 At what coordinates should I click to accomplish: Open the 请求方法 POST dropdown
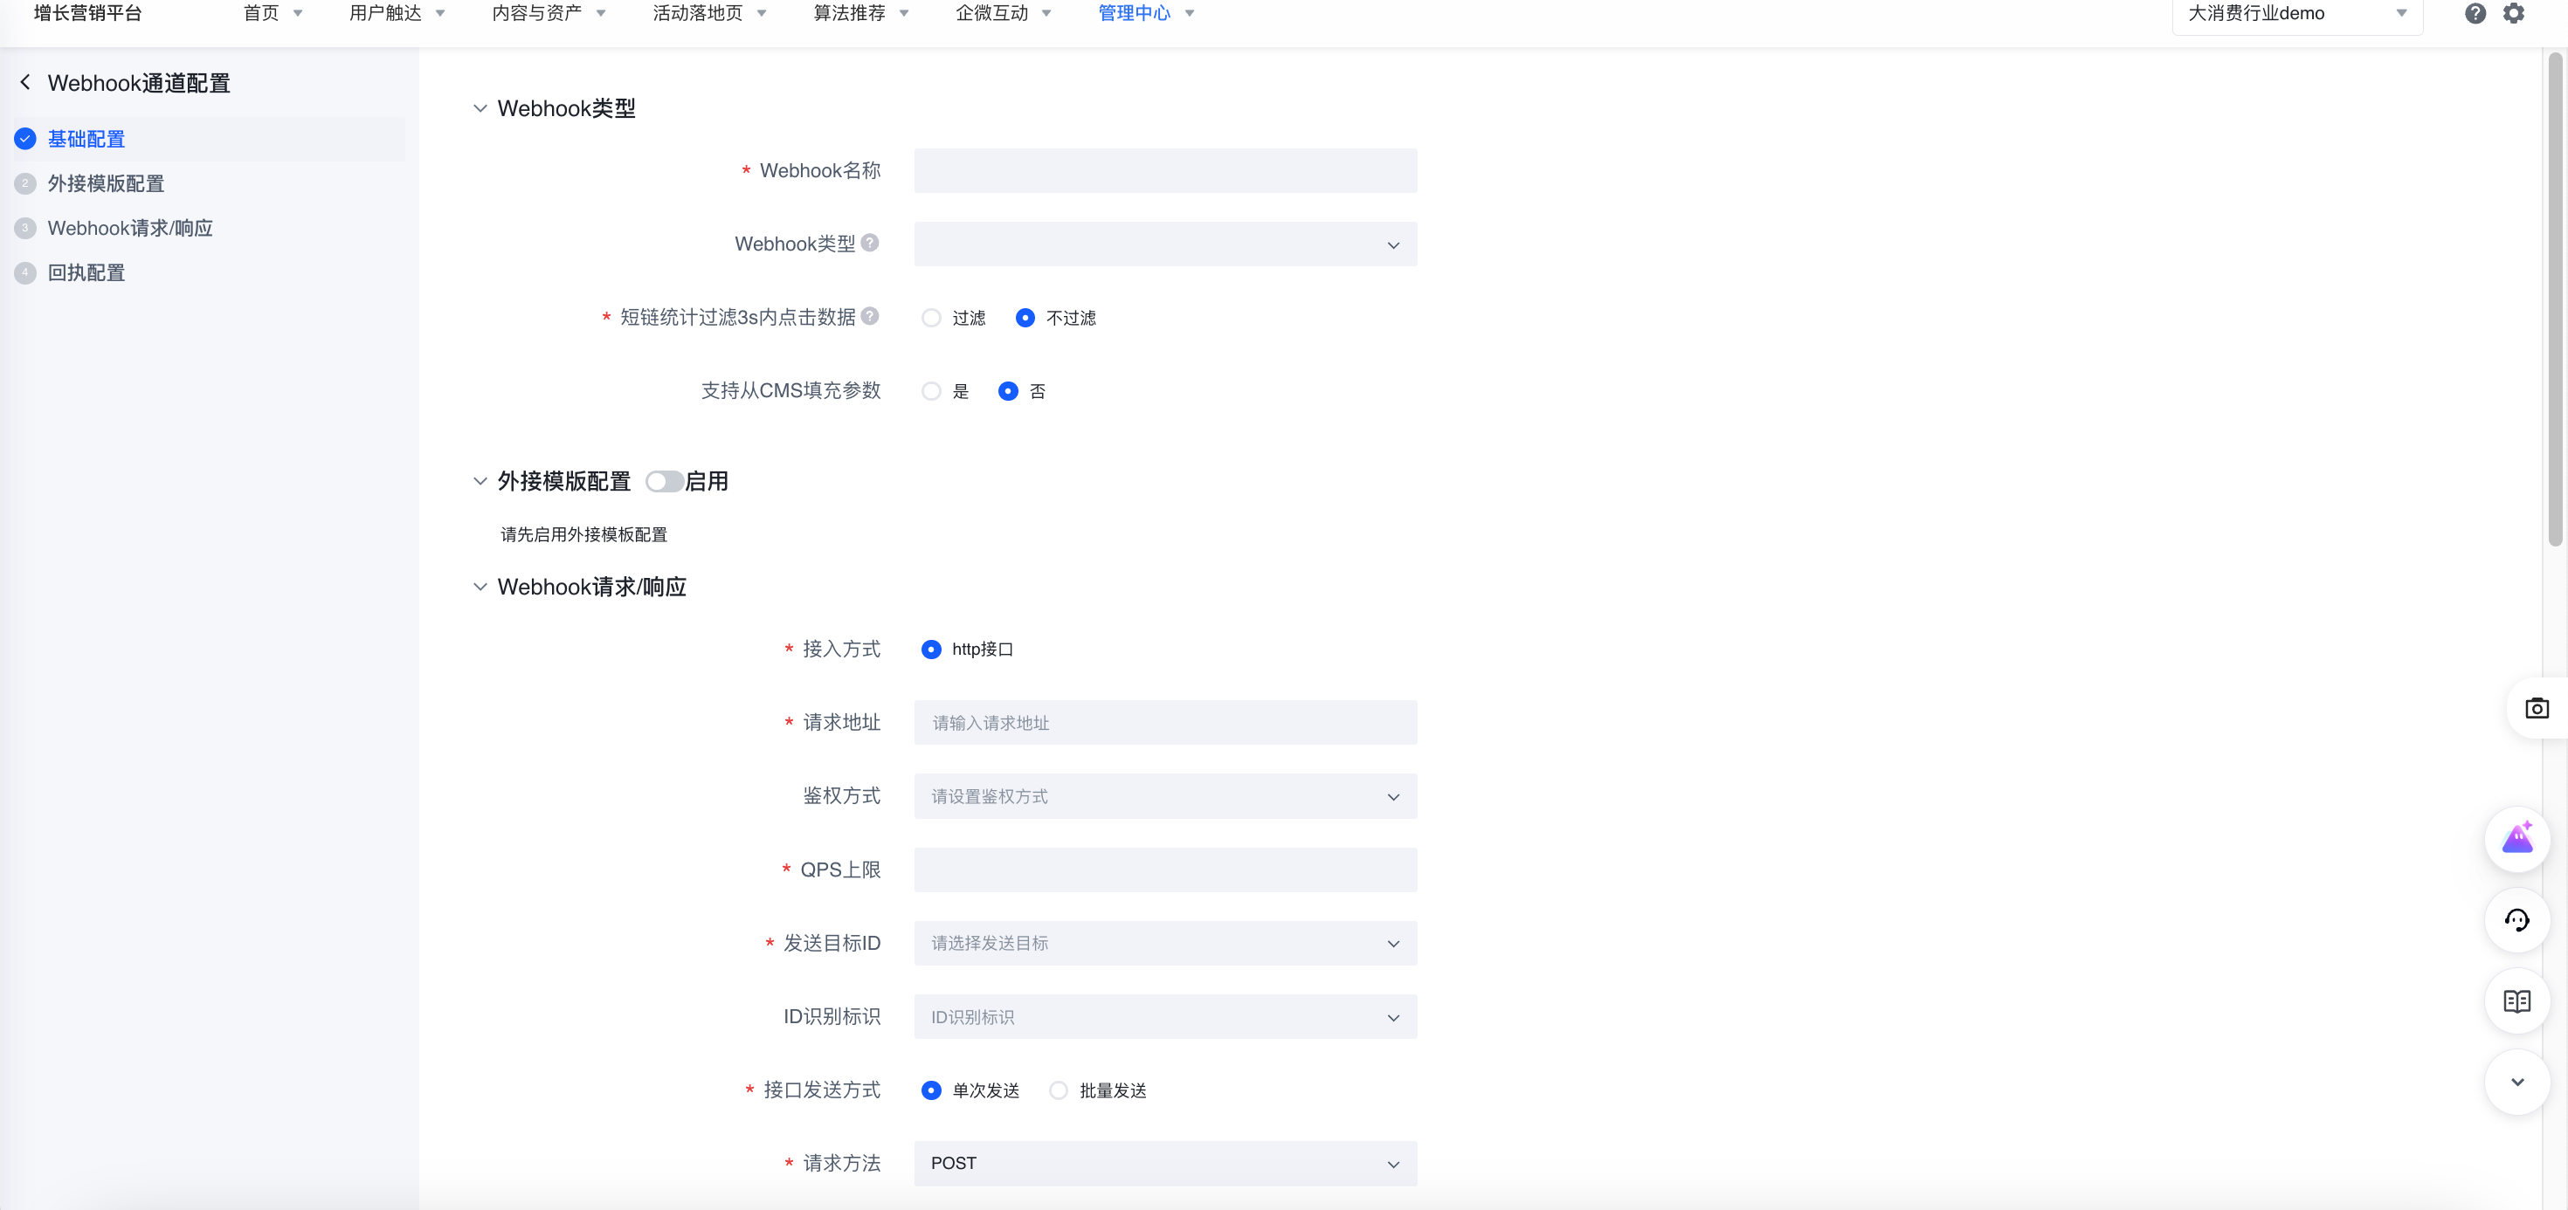click(1165, 1163)
